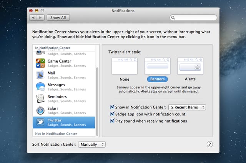Click the Not In Notification Center header
Image resolution: width=246 pixels, height=163 pixels.
click(x=56, y=134)
